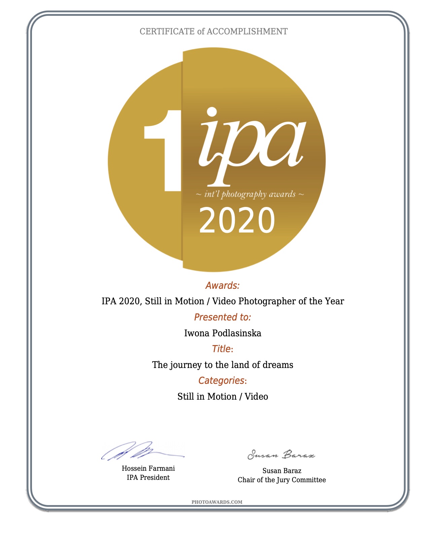Click the 2020 year in the logo
This screenshot has width=429, height=556.
coord(237,220)
